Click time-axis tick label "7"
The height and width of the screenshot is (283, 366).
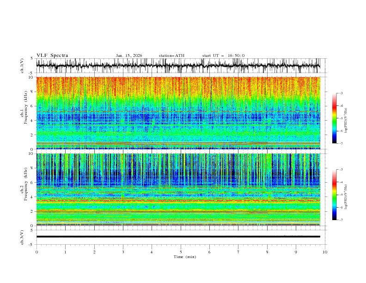click(238, 252)
